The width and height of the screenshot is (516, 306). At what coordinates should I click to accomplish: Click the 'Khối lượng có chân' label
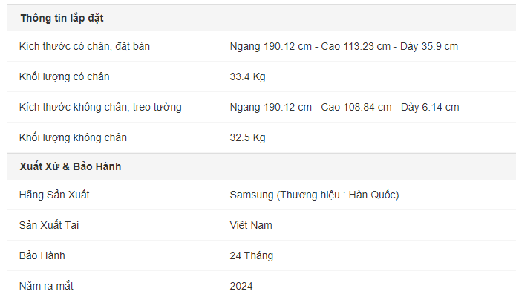(64, 76)
